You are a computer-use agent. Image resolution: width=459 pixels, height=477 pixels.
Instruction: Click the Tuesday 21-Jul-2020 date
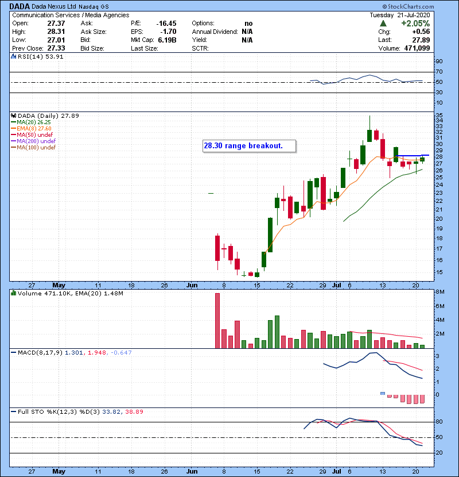click(400, 15)
